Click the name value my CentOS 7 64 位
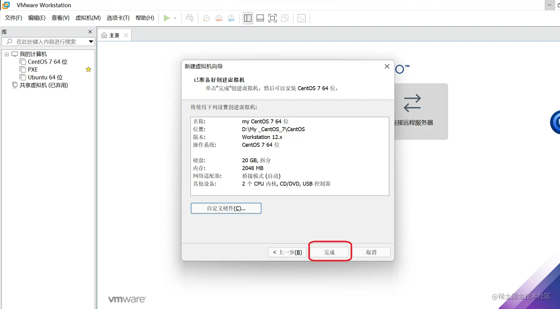Image resolution: width=560 pixels, height=309 pixels. tap(265, 121)
